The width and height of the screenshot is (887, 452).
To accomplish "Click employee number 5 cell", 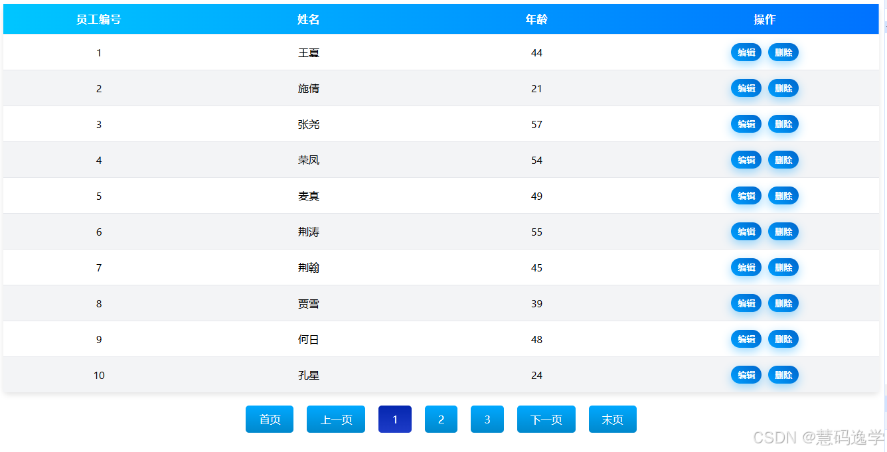I will [x=99, y=196].
